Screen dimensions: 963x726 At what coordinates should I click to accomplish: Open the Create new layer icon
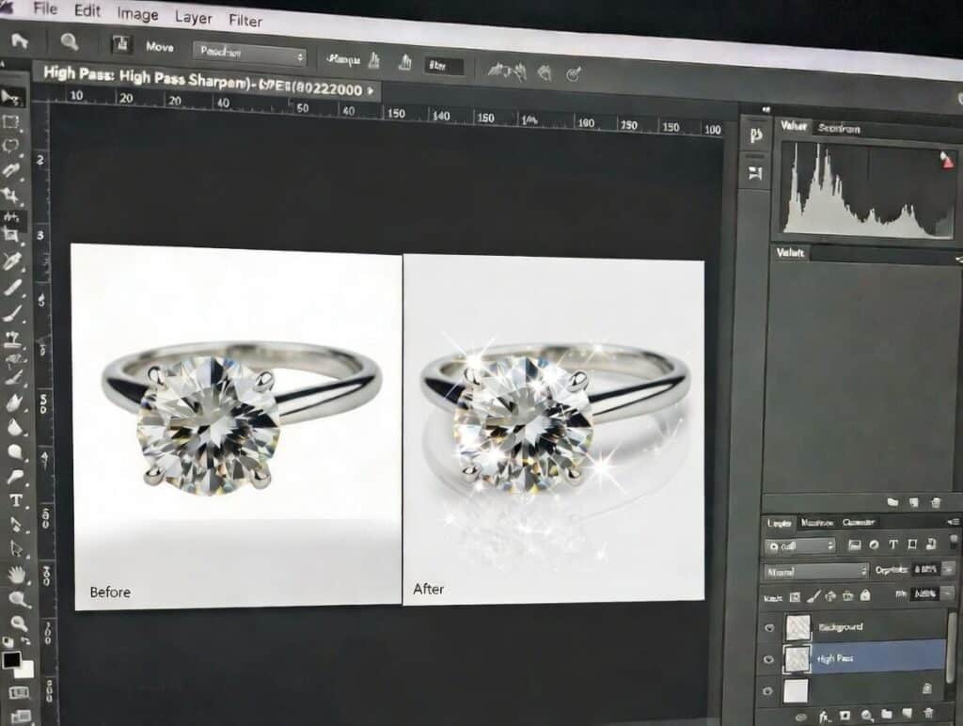(x=906, y=715)
